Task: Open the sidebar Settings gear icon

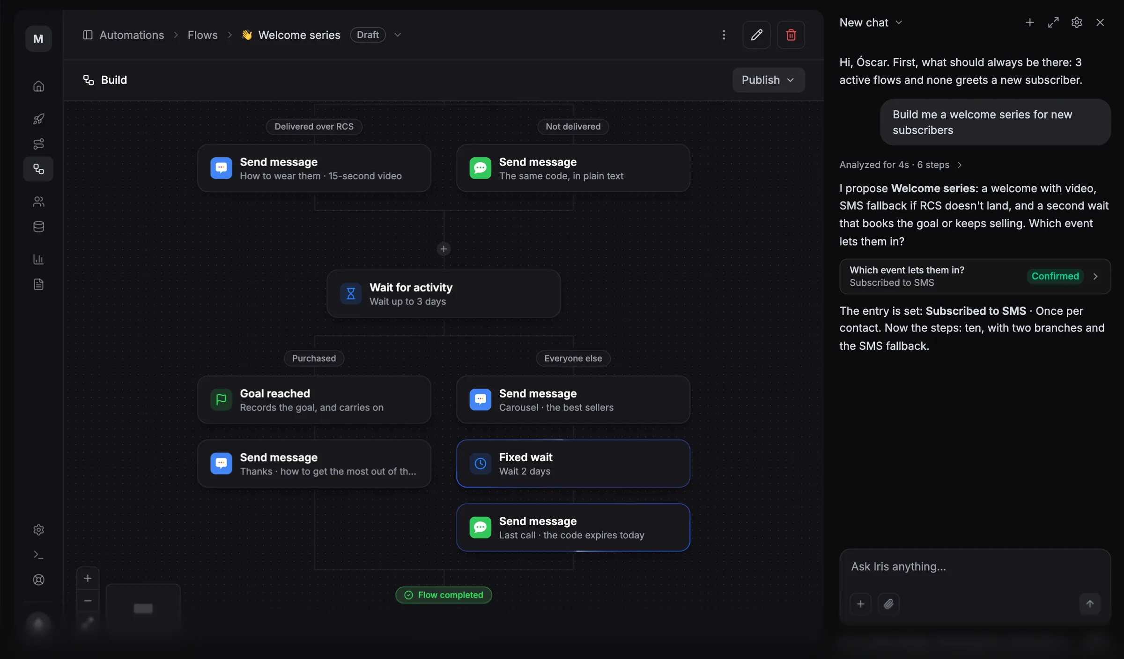Action: (x=38, y=529)
